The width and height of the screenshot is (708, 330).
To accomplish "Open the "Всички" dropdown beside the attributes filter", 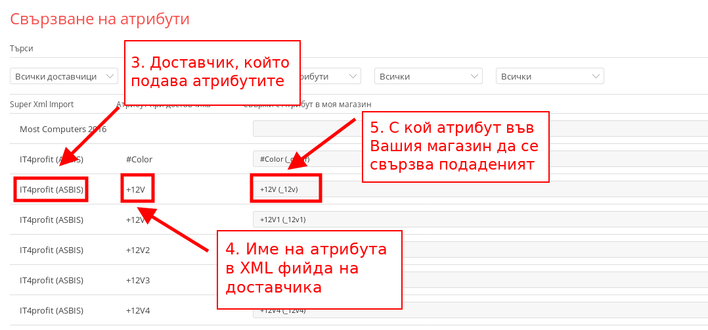I will coord(428,76).
